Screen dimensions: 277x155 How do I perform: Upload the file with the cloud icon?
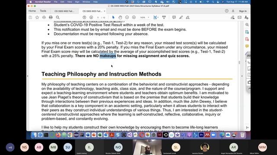coord(44,17)
